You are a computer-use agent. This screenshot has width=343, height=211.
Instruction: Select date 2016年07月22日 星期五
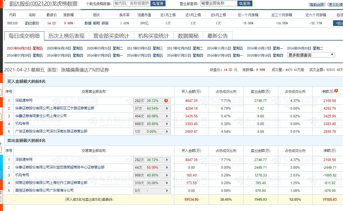tap(145, 55)
